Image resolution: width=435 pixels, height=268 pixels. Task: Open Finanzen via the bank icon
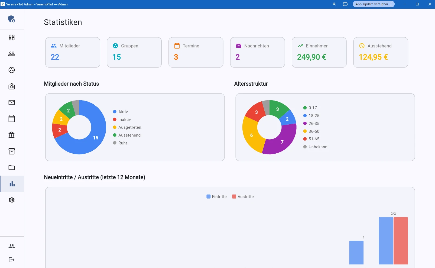tap(12, 135)
